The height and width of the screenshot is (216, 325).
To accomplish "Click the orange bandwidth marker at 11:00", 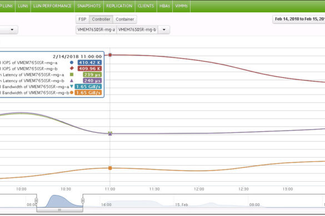I will pyautogui.click(x=110, y=168).
